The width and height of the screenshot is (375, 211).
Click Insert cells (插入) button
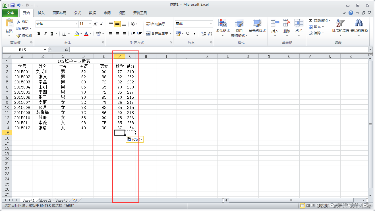pos(275,28)
